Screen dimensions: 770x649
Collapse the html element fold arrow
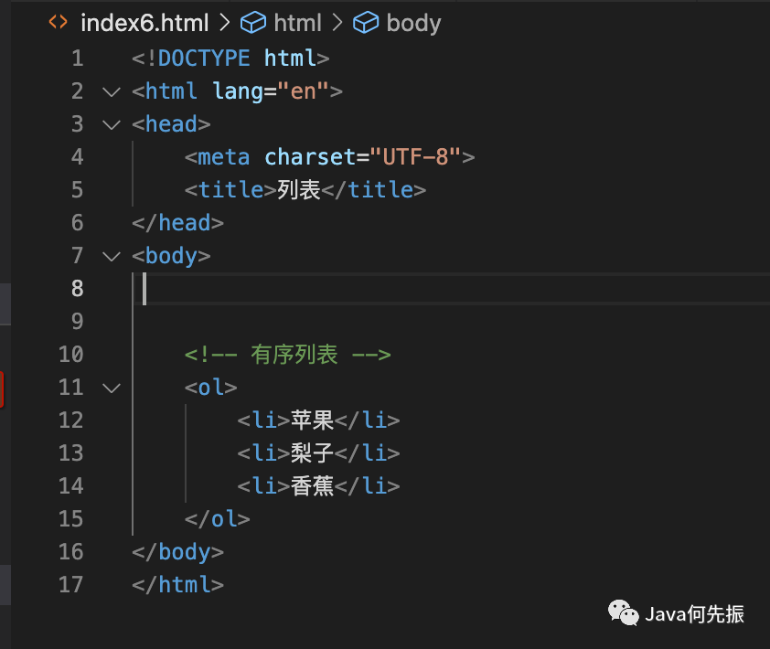click(x=112, y=91)
